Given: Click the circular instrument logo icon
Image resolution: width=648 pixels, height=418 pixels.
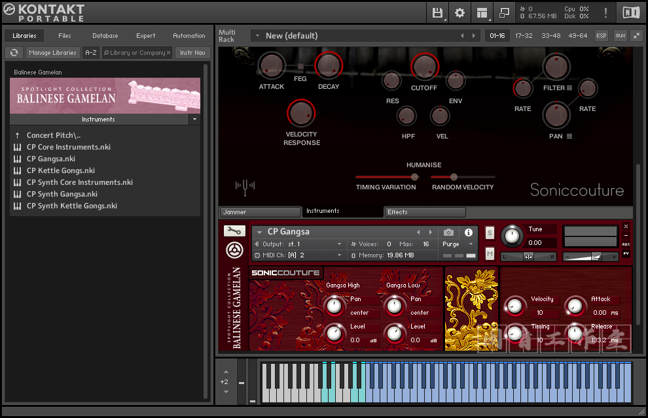Looking at the screenshot, I should click(234, 250).
